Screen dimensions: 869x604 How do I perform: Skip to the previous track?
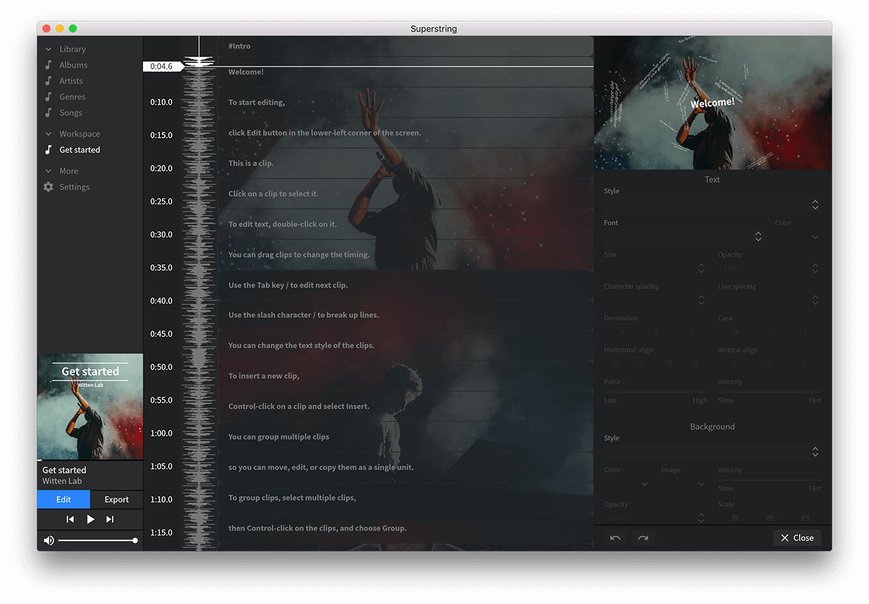[x=70, y=519]
